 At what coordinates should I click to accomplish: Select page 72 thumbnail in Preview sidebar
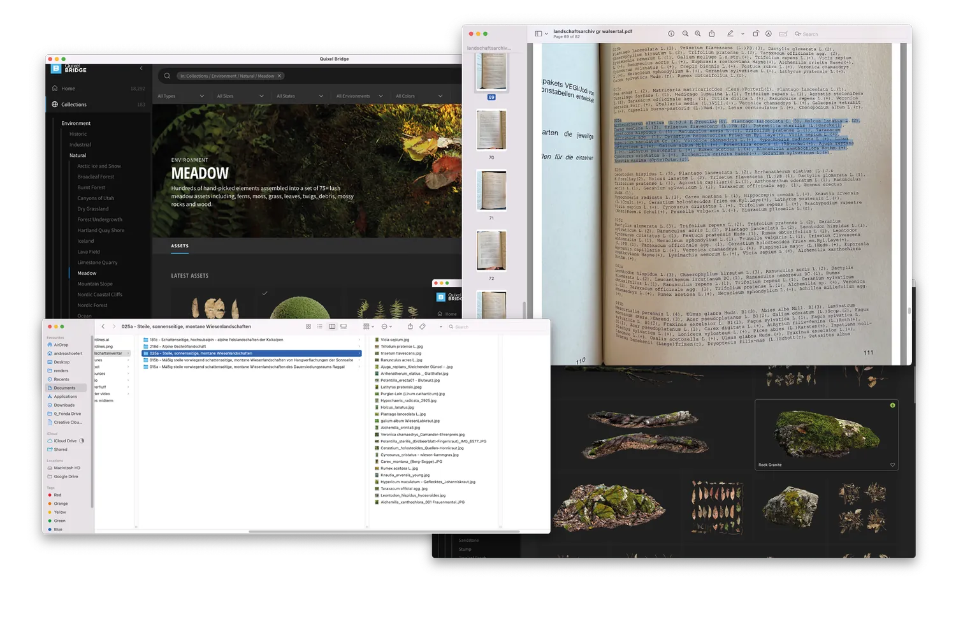pyautogui.click(x=491, y=251)
